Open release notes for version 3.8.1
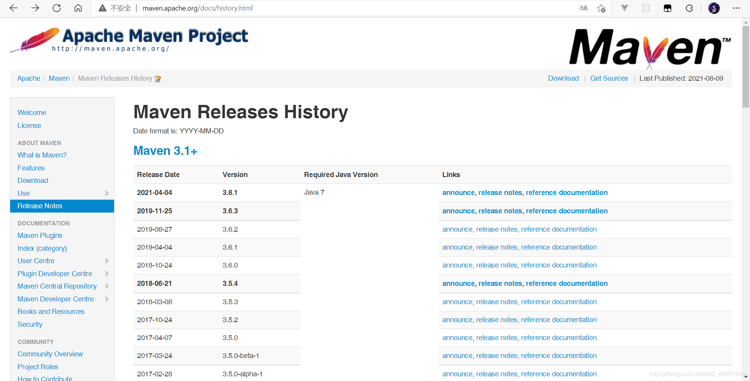 pos(500,193)
